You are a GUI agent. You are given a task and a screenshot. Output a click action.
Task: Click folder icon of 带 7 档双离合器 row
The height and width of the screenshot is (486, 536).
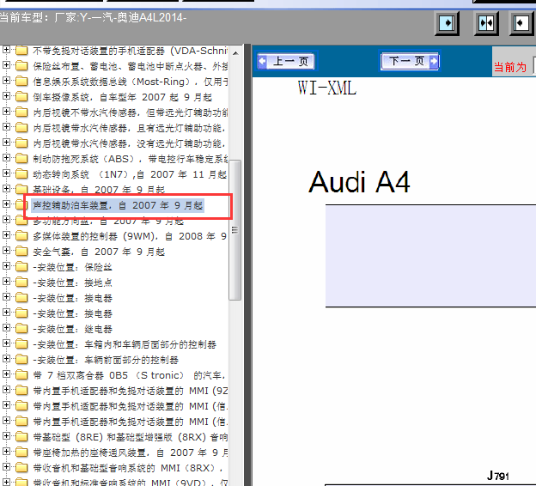point(21,374)
